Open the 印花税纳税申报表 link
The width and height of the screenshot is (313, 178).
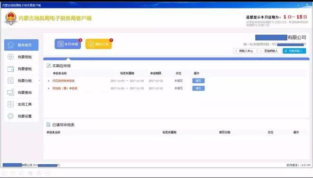(x=64, y=81)
